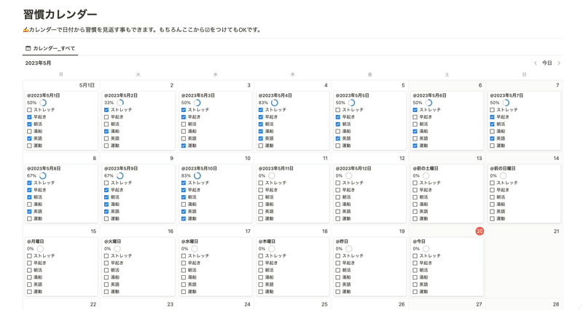Viewport: 583px width, 310px height.
Task: Click the 土 weekday column header
Action: click(x=447, y=75)
